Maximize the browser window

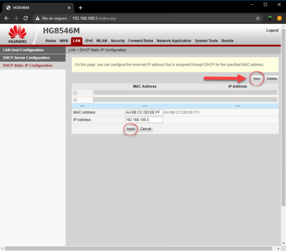[265, 4]
